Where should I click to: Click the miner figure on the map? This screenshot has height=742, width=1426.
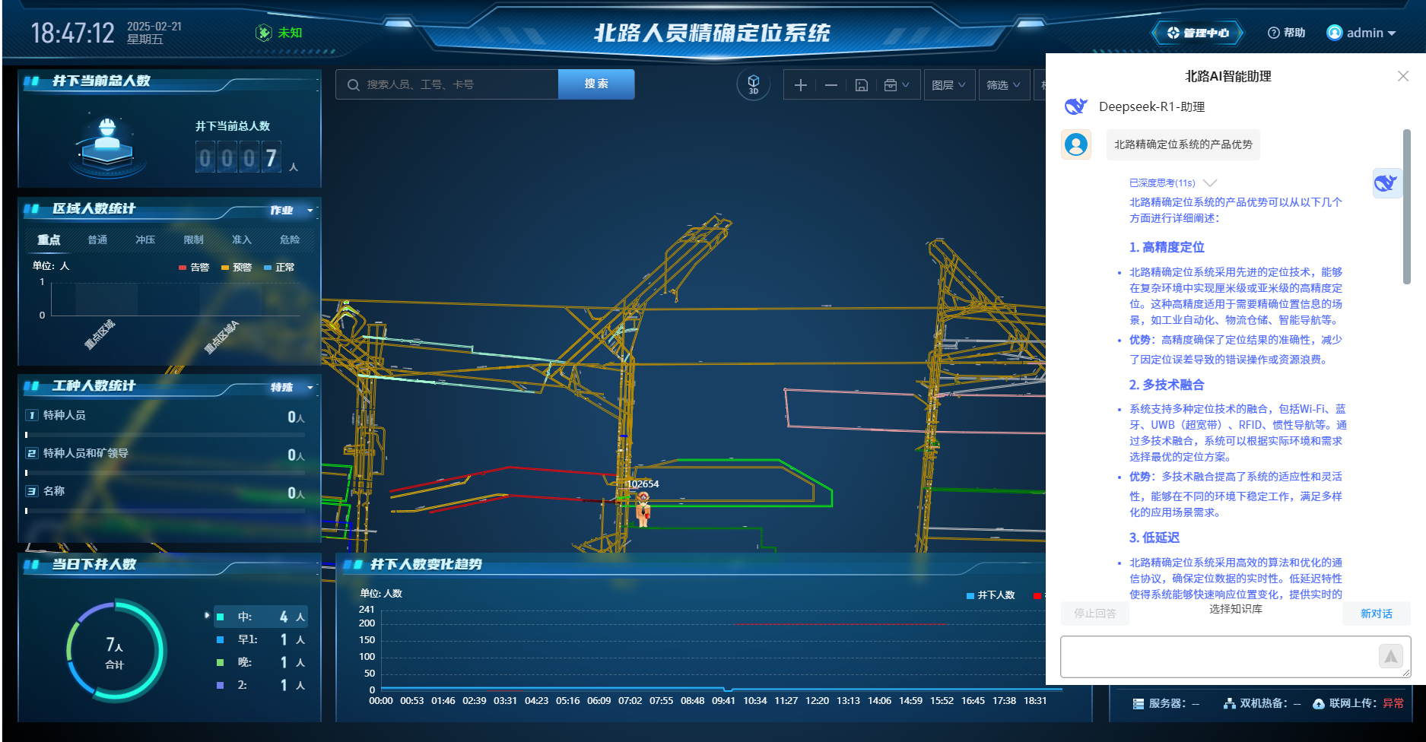643,509
